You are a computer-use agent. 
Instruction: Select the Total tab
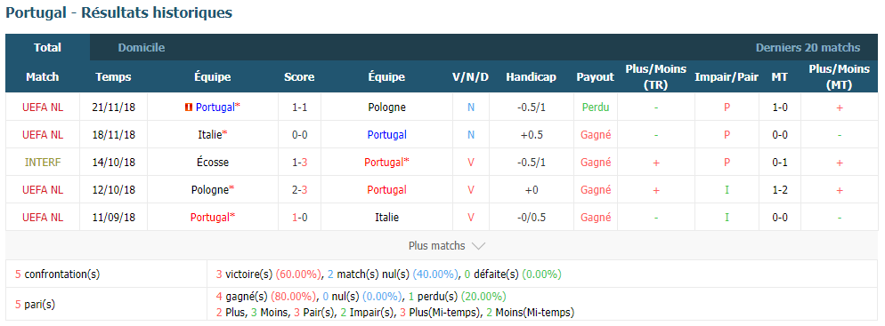click(47, 48)
